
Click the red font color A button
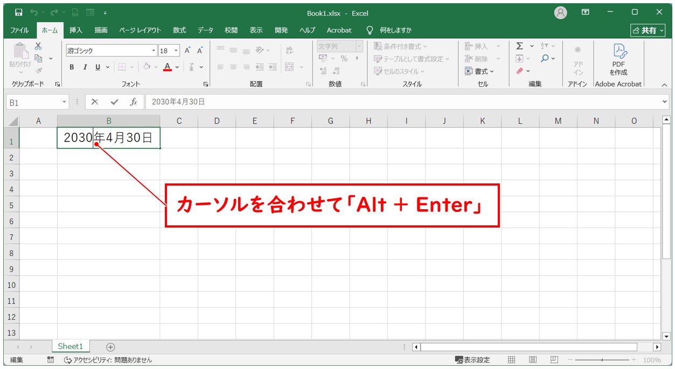tap(168, 67)
